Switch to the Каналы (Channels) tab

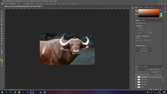coord(140,67)
